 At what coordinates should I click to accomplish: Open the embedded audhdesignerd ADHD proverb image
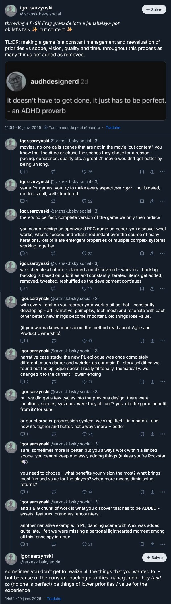85,91
